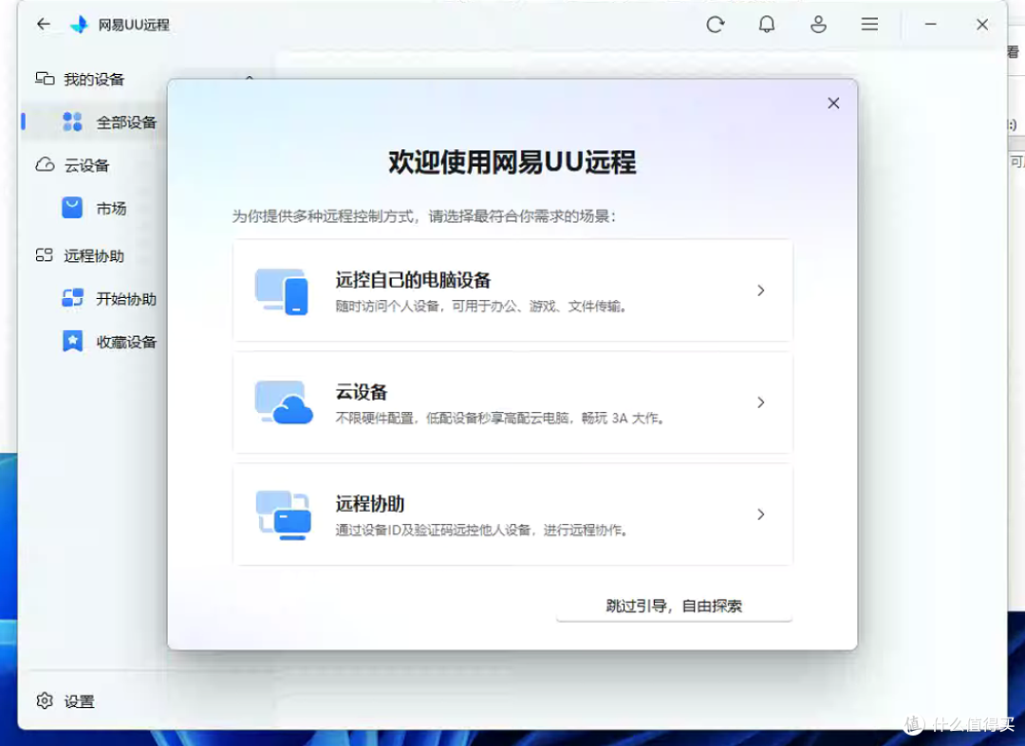Click the NetEase UU Remote logo icon
Viewport: 1025px width, 746px height.
point(80,25)
